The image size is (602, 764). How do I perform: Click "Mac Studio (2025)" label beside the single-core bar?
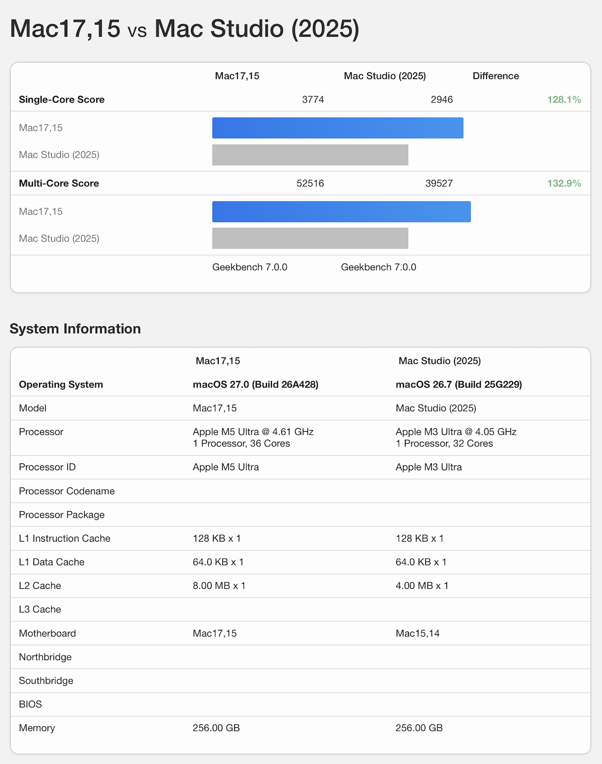point(59,155)
